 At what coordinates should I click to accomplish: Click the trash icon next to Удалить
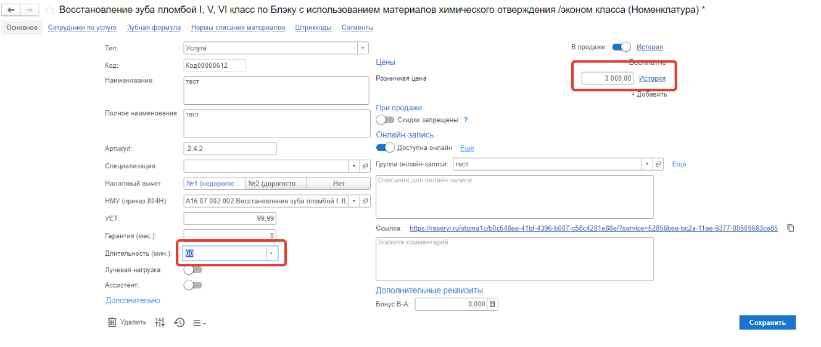(112, 322)
